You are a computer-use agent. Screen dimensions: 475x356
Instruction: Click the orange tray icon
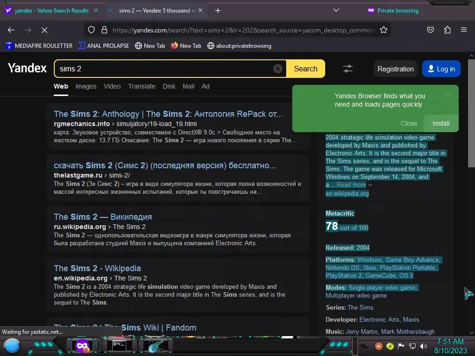[x=379, y=346]
